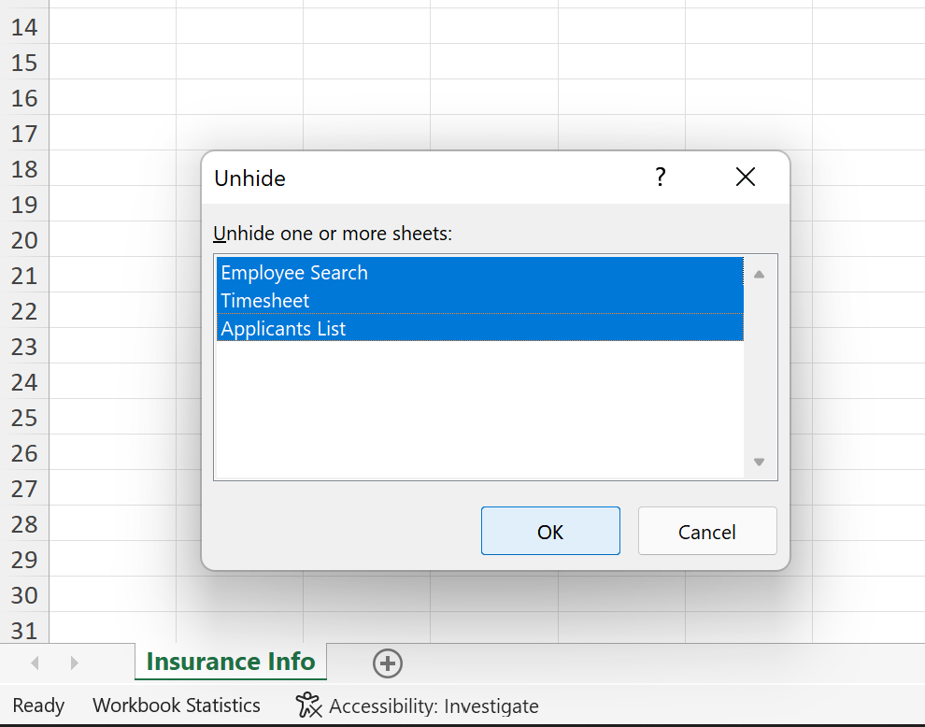The height and width of the screenshot is (727, 925).
Task: Click the Accessibility Investigate icon
Action: pos(307,706)
